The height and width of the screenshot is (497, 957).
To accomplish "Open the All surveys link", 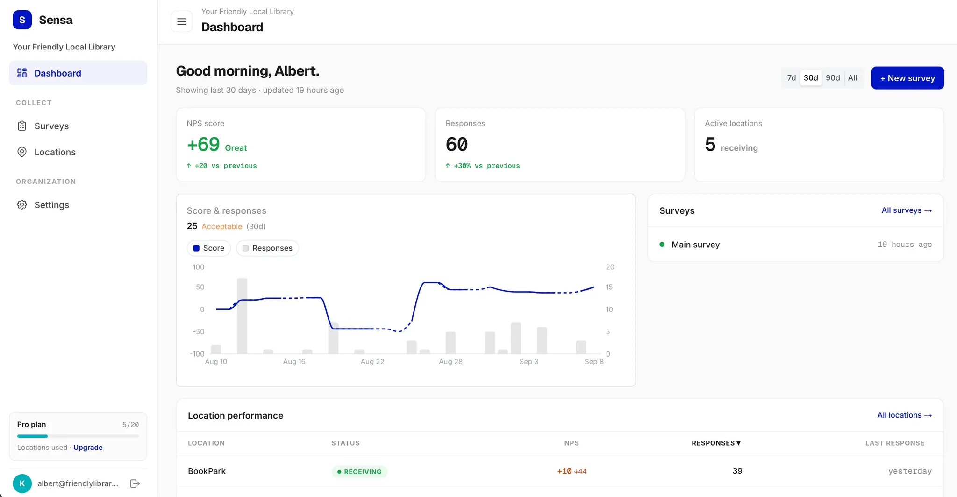I will click(x=907, y=210).
